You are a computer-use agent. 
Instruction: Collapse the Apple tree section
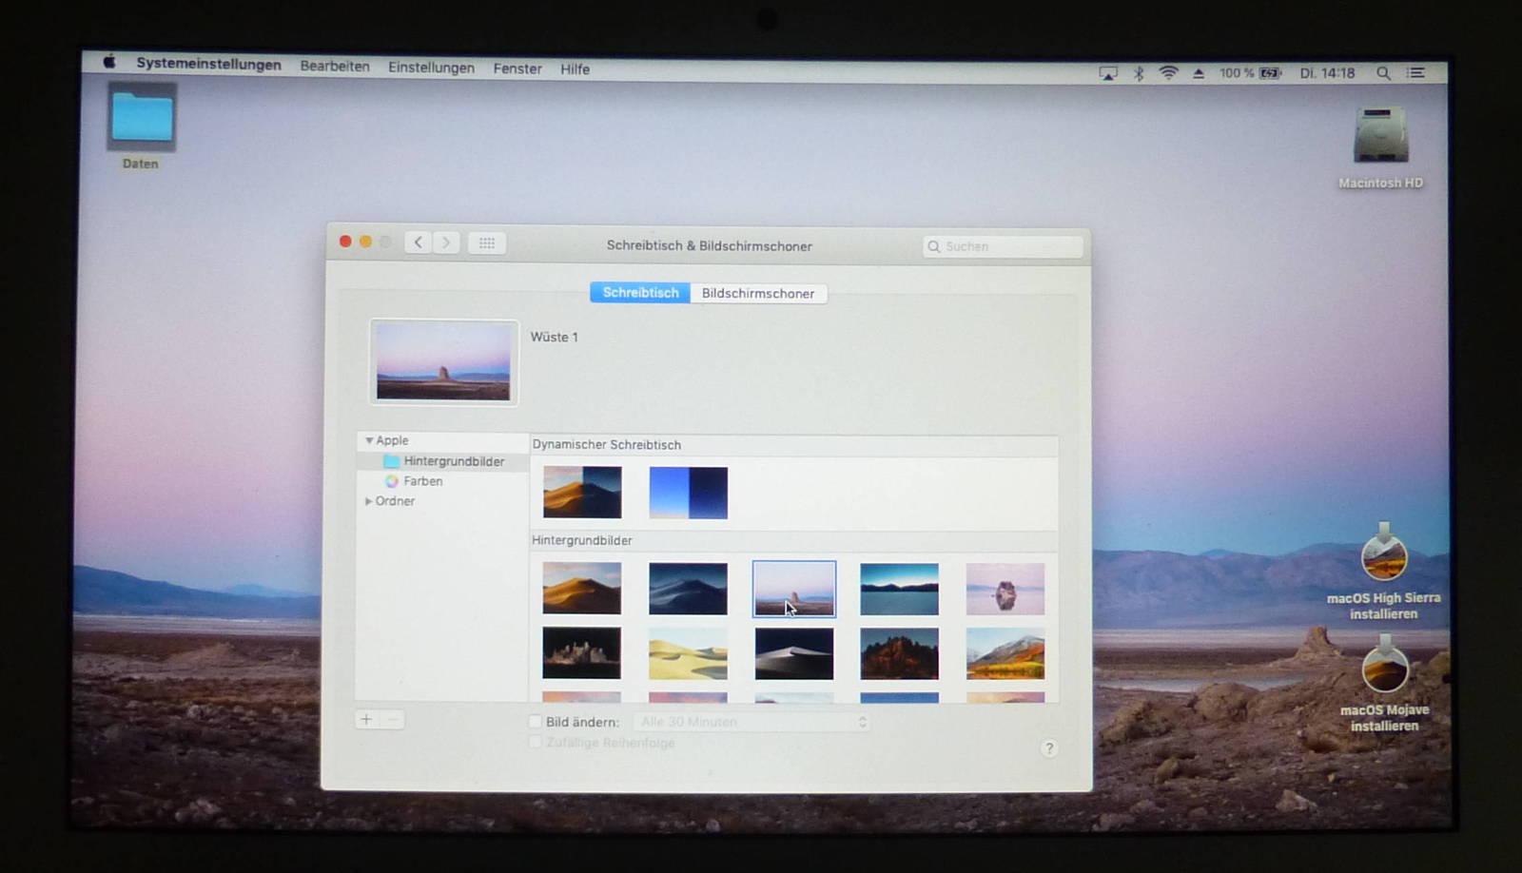click(x=369, y=441)
